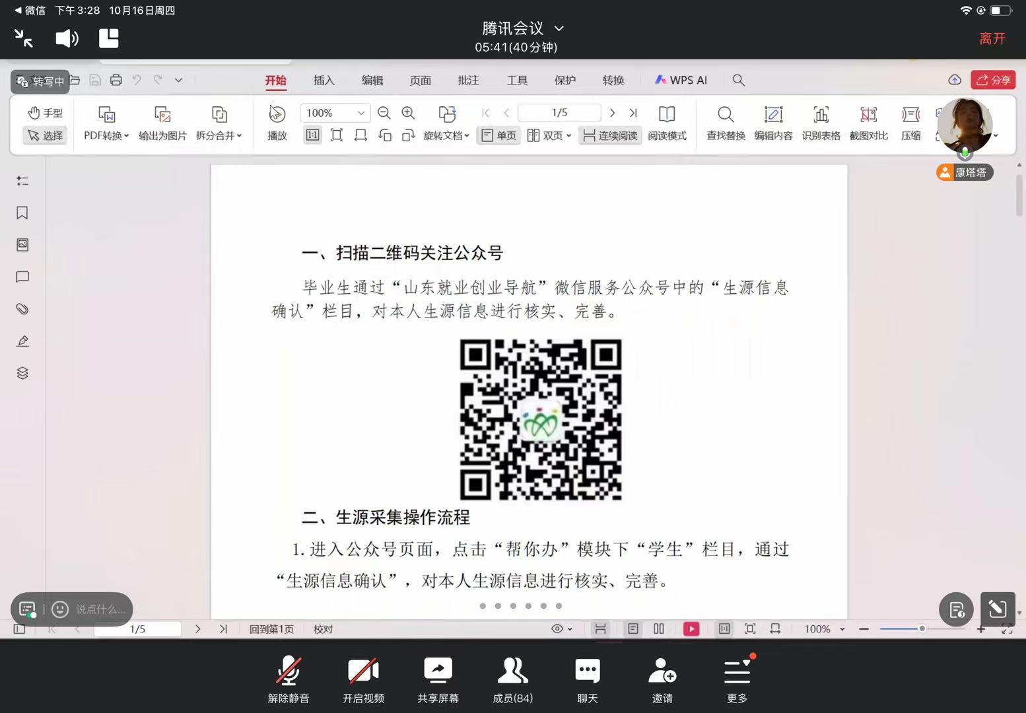
Task: Leave the meeting via 离开
Action: click(992, 38)
